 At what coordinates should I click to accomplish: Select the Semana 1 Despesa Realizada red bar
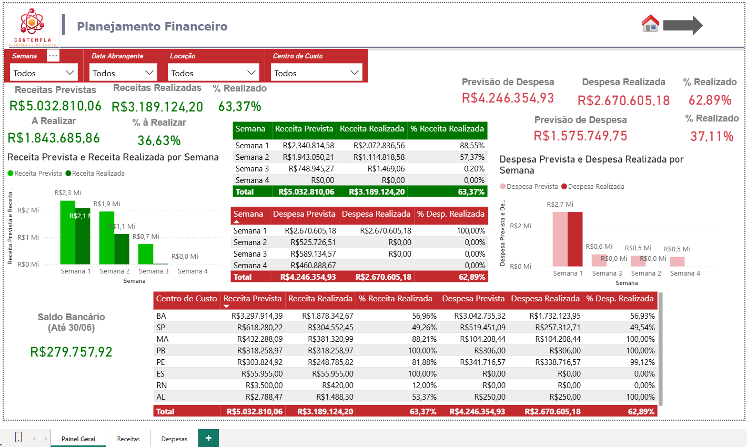click(576, 239)
